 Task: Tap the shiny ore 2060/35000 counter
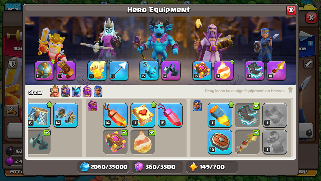(x=103, y=167)
